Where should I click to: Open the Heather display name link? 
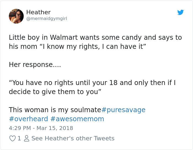point(38,12)
